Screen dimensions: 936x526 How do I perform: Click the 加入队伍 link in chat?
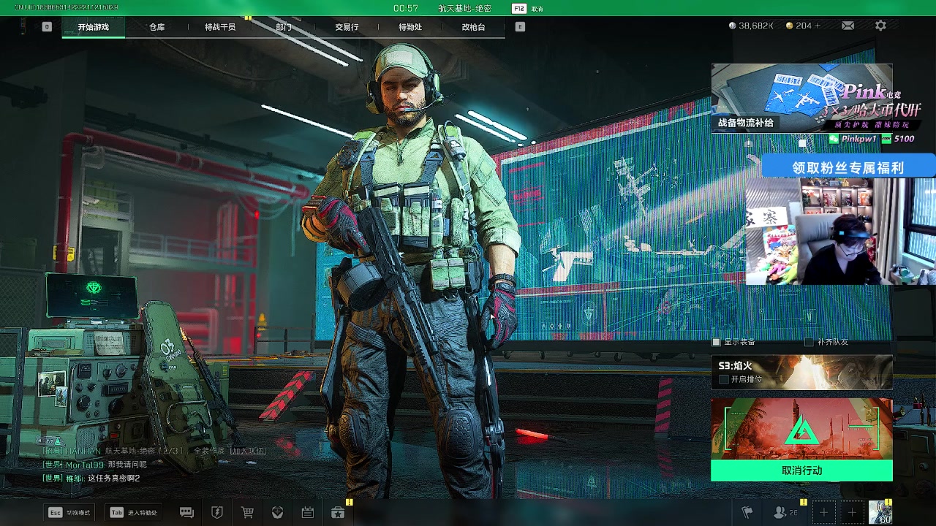click(x=247, y=451)
